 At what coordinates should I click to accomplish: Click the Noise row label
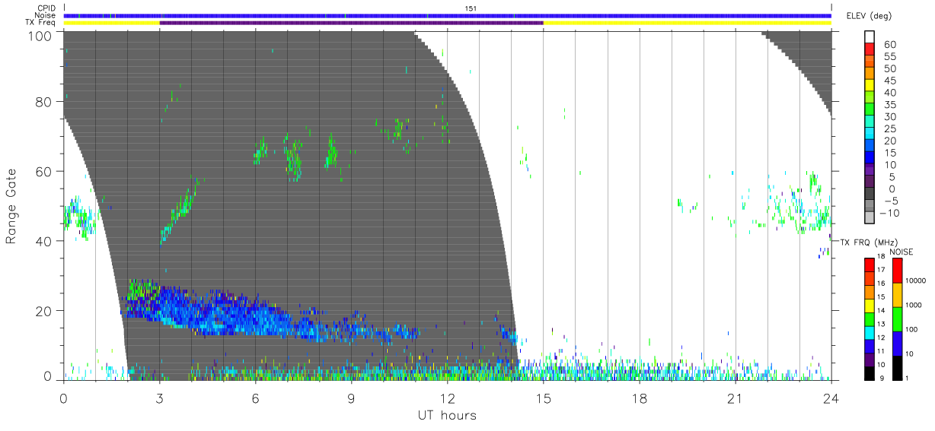[x=44, y=15]
